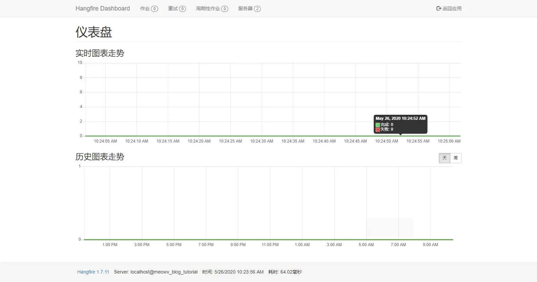The image size is (537, 282).
Task: Open the 服务器 menu item
Action: 249,8
